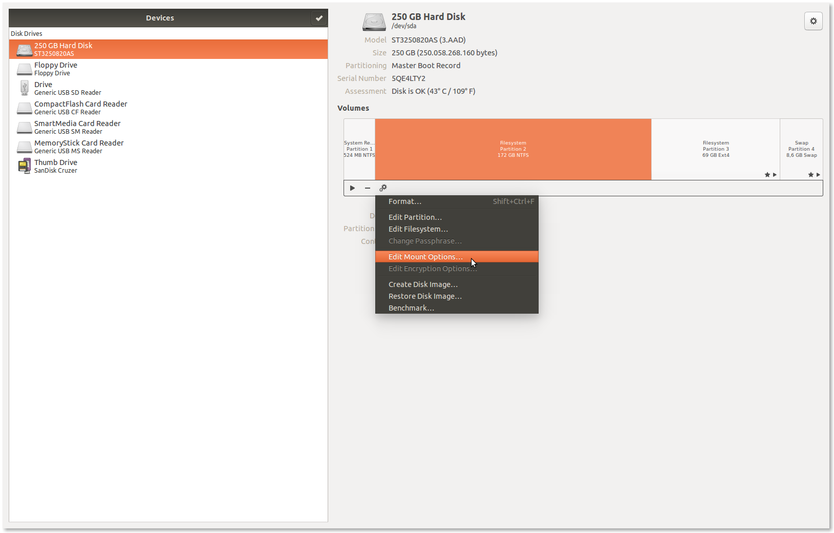Click the large hard disk header icon
Image resolution: width=834 pixels, height=533 pixels.
click(374, 22)
